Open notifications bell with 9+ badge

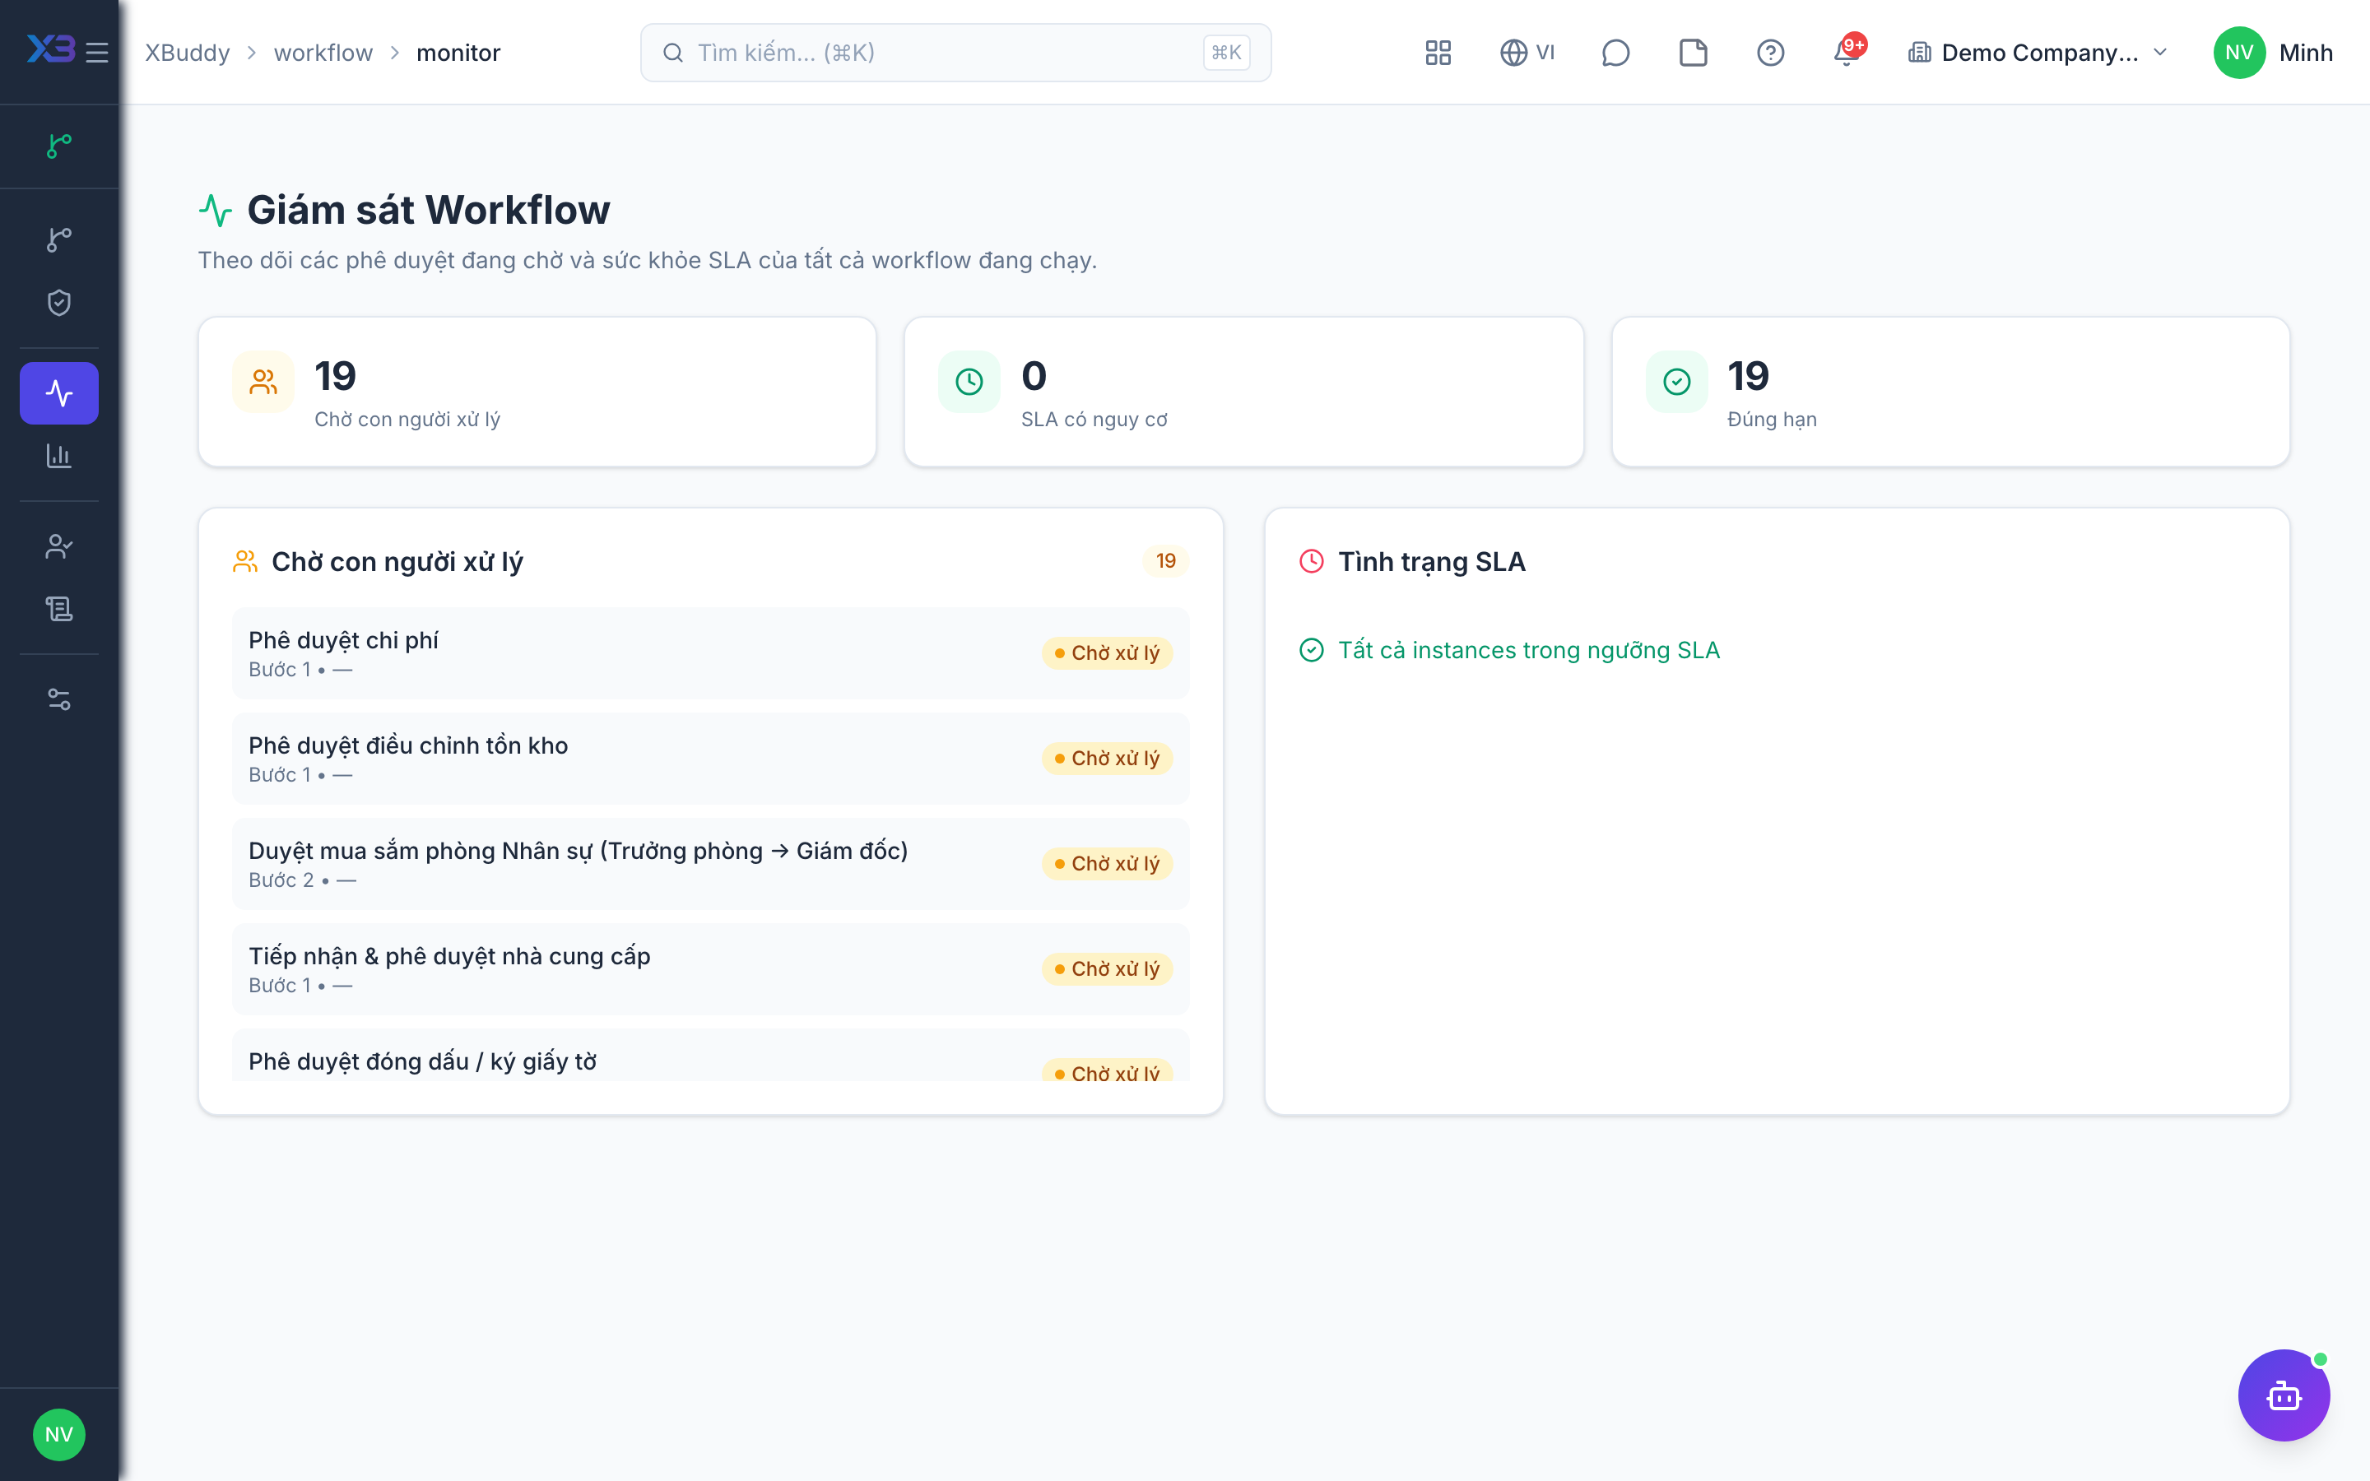click(x=1848, y=52)
